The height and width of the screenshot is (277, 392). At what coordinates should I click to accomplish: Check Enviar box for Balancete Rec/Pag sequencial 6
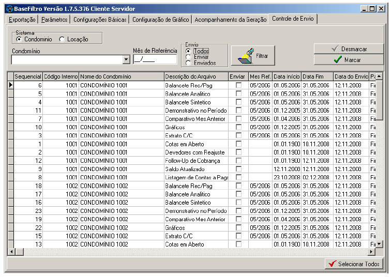tap(238, 85)
